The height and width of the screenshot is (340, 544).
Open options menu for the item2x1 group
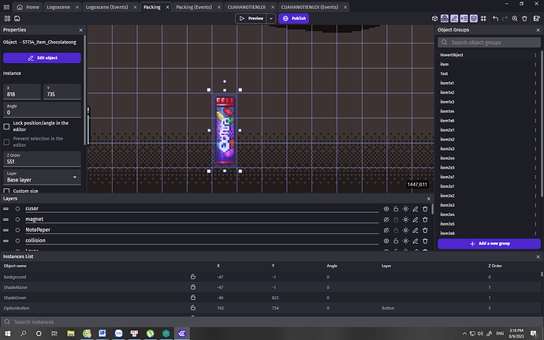pos(535,130)
